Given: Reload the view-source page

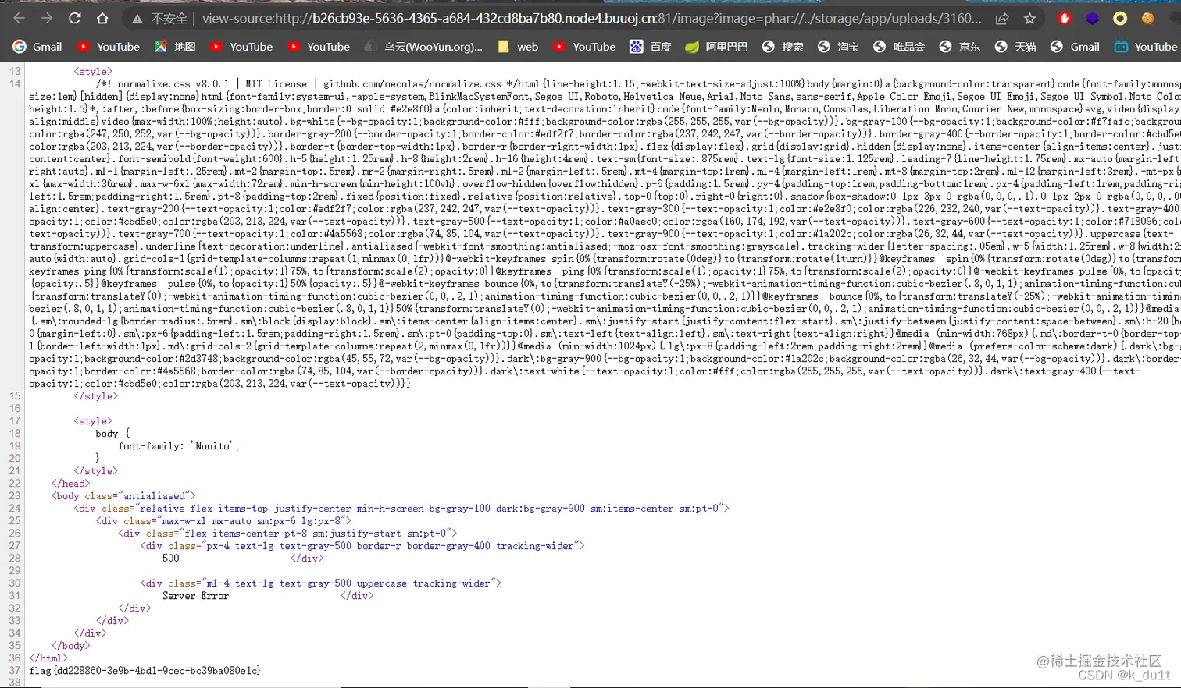Looking at the screenshot, I should 75,18.
